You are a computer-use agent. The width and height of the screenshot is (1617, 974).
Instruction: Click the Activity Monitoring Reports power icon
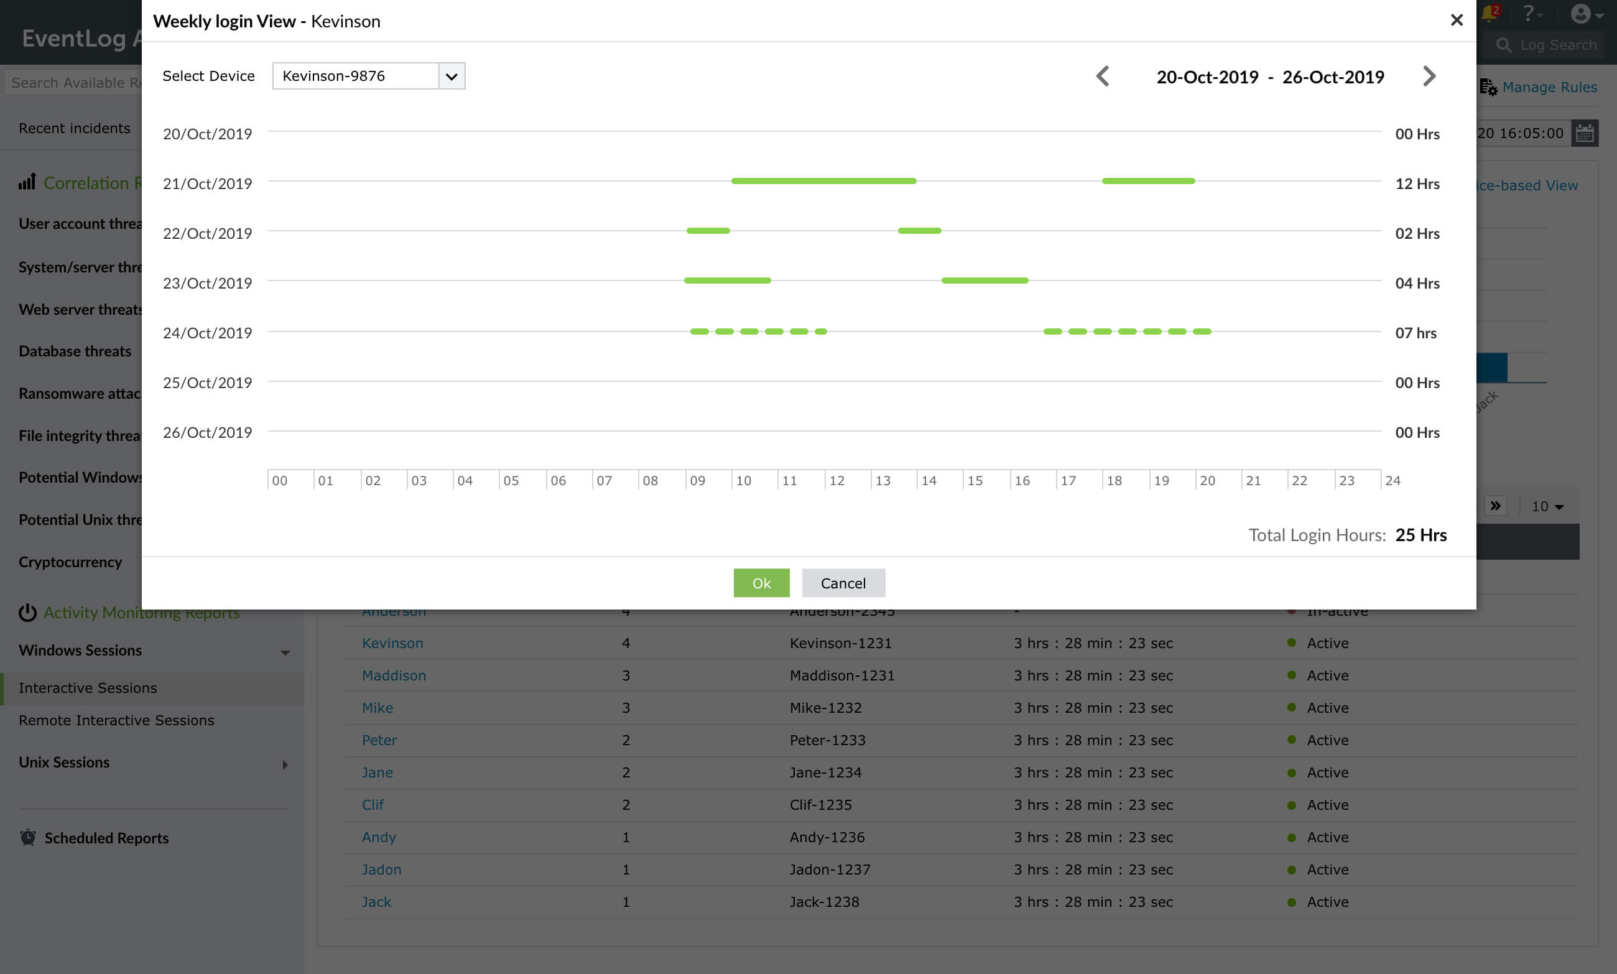point(27,613)
